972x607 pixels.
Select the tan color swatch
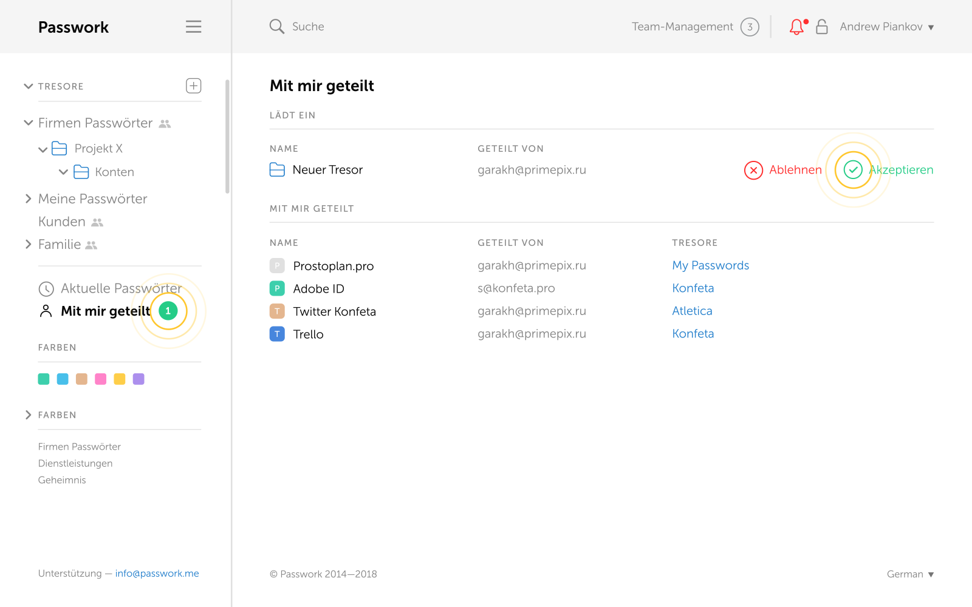tap(81, 379)
